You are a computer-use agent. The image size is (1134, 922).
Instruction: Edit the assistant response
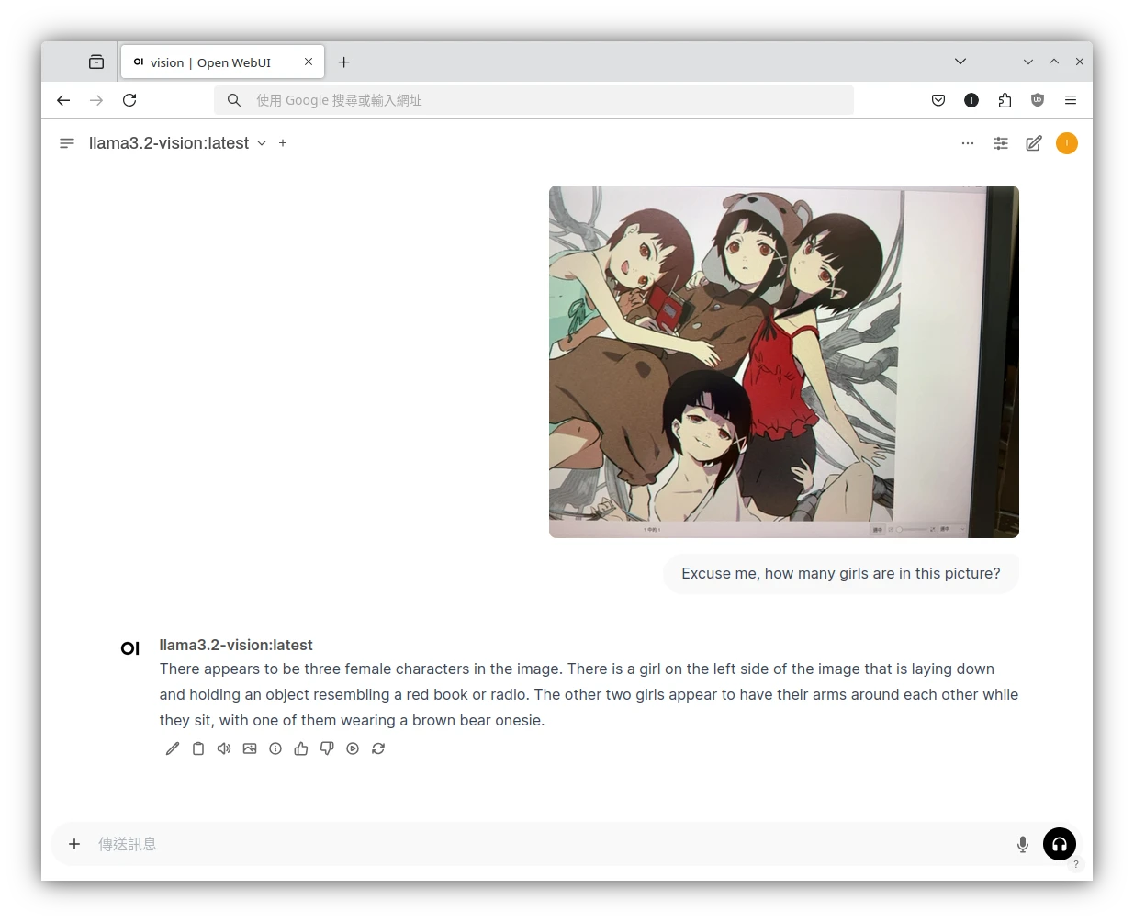(x=173, y=748)
